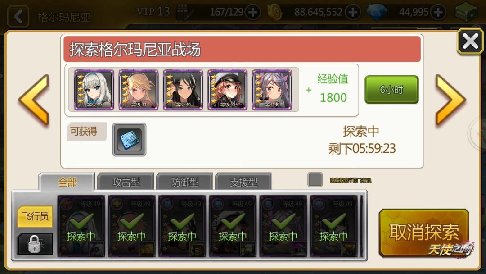
Task: Click the back arrow next to 格尔玛尼亚
Action: click(x=18, y=16)
